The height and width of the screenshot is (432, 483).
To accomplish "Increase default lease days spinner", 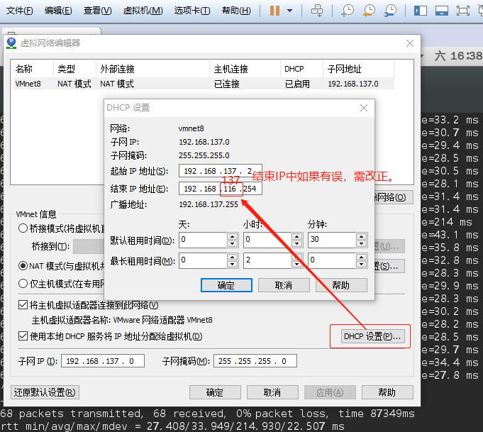I will click(x=232, y=237).
